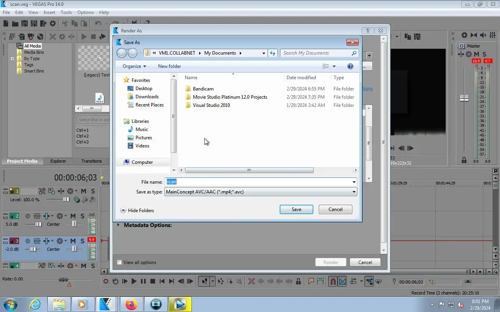The width and height of the screenshot is (500, 312).
Task: Switch to the Transitions tab
Action: [91, 161]
